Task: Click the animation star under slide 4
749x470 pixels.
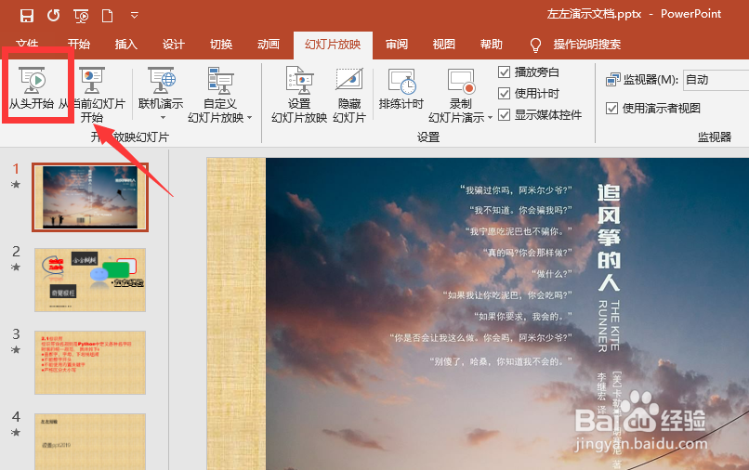Action: (x=16, y=432)
